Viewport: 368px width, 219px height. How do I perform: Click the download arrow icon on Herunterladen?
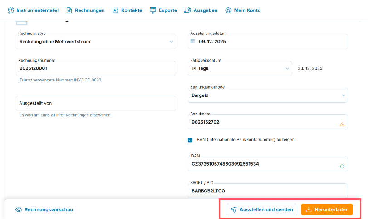[309, 209]
